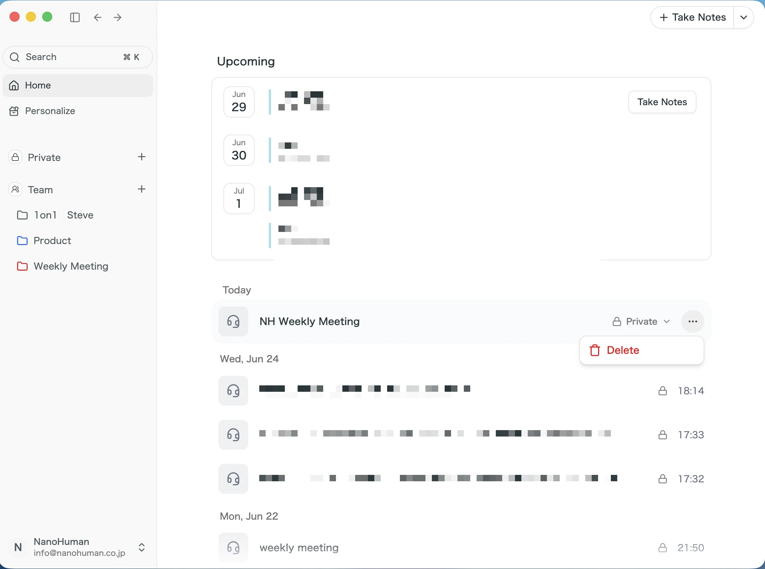Click the NanoHuman avatar N
The image size is (765, 569).
coord(18,547)
